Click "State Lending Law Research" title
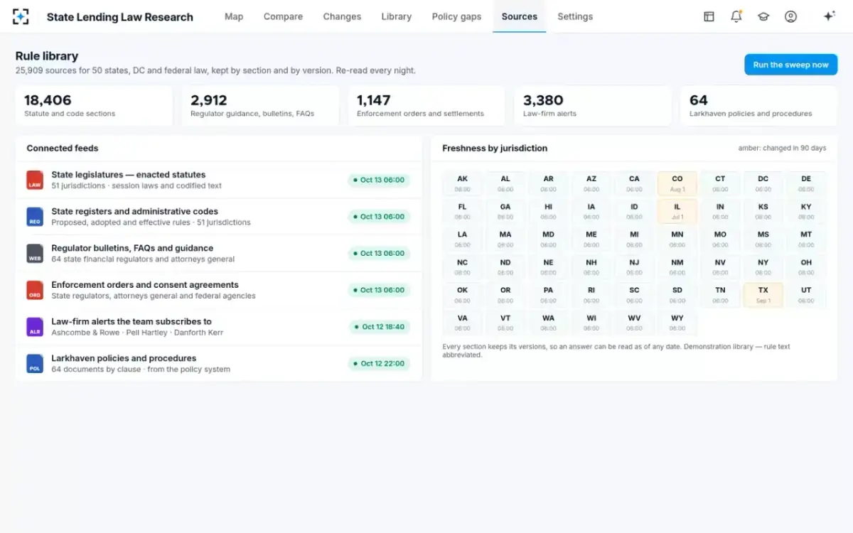 (120, 17)
